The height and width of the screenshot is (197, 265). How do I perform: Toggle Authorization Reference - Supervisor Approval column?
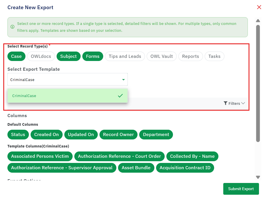coord(62,168)
